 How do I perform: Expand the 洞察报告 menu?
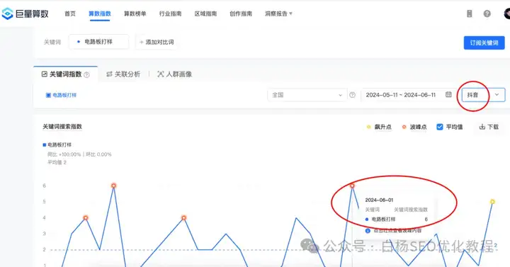[x=278, y=13]
